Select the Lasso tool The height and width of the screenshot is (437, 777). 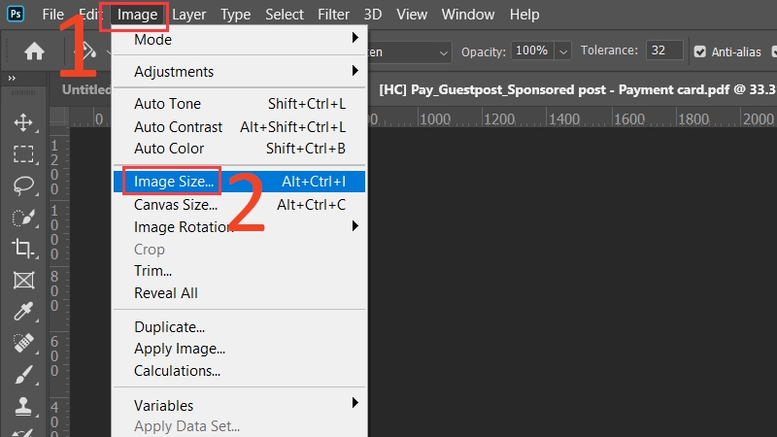[x=23, y=185]
